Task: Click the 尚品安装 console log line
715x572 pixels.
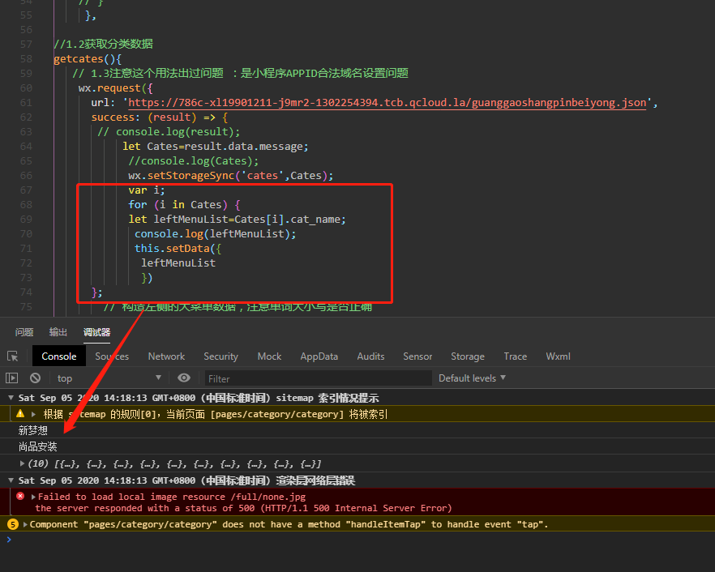Action: (x=38, y=446)
